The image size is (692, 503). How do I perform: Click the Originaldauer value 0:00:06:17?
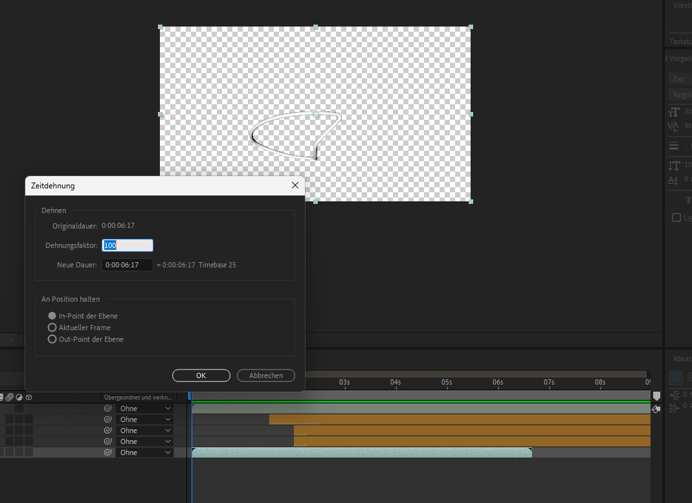[118, 225]
